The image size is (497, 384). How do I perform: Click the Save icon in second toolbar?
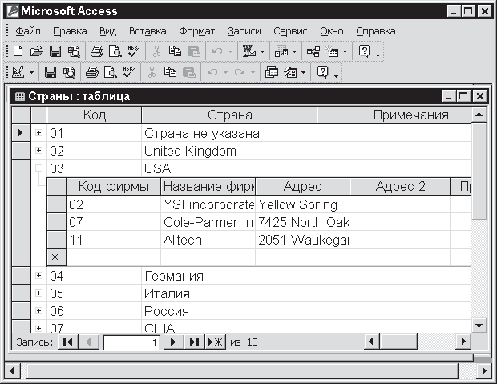(50, 72)
